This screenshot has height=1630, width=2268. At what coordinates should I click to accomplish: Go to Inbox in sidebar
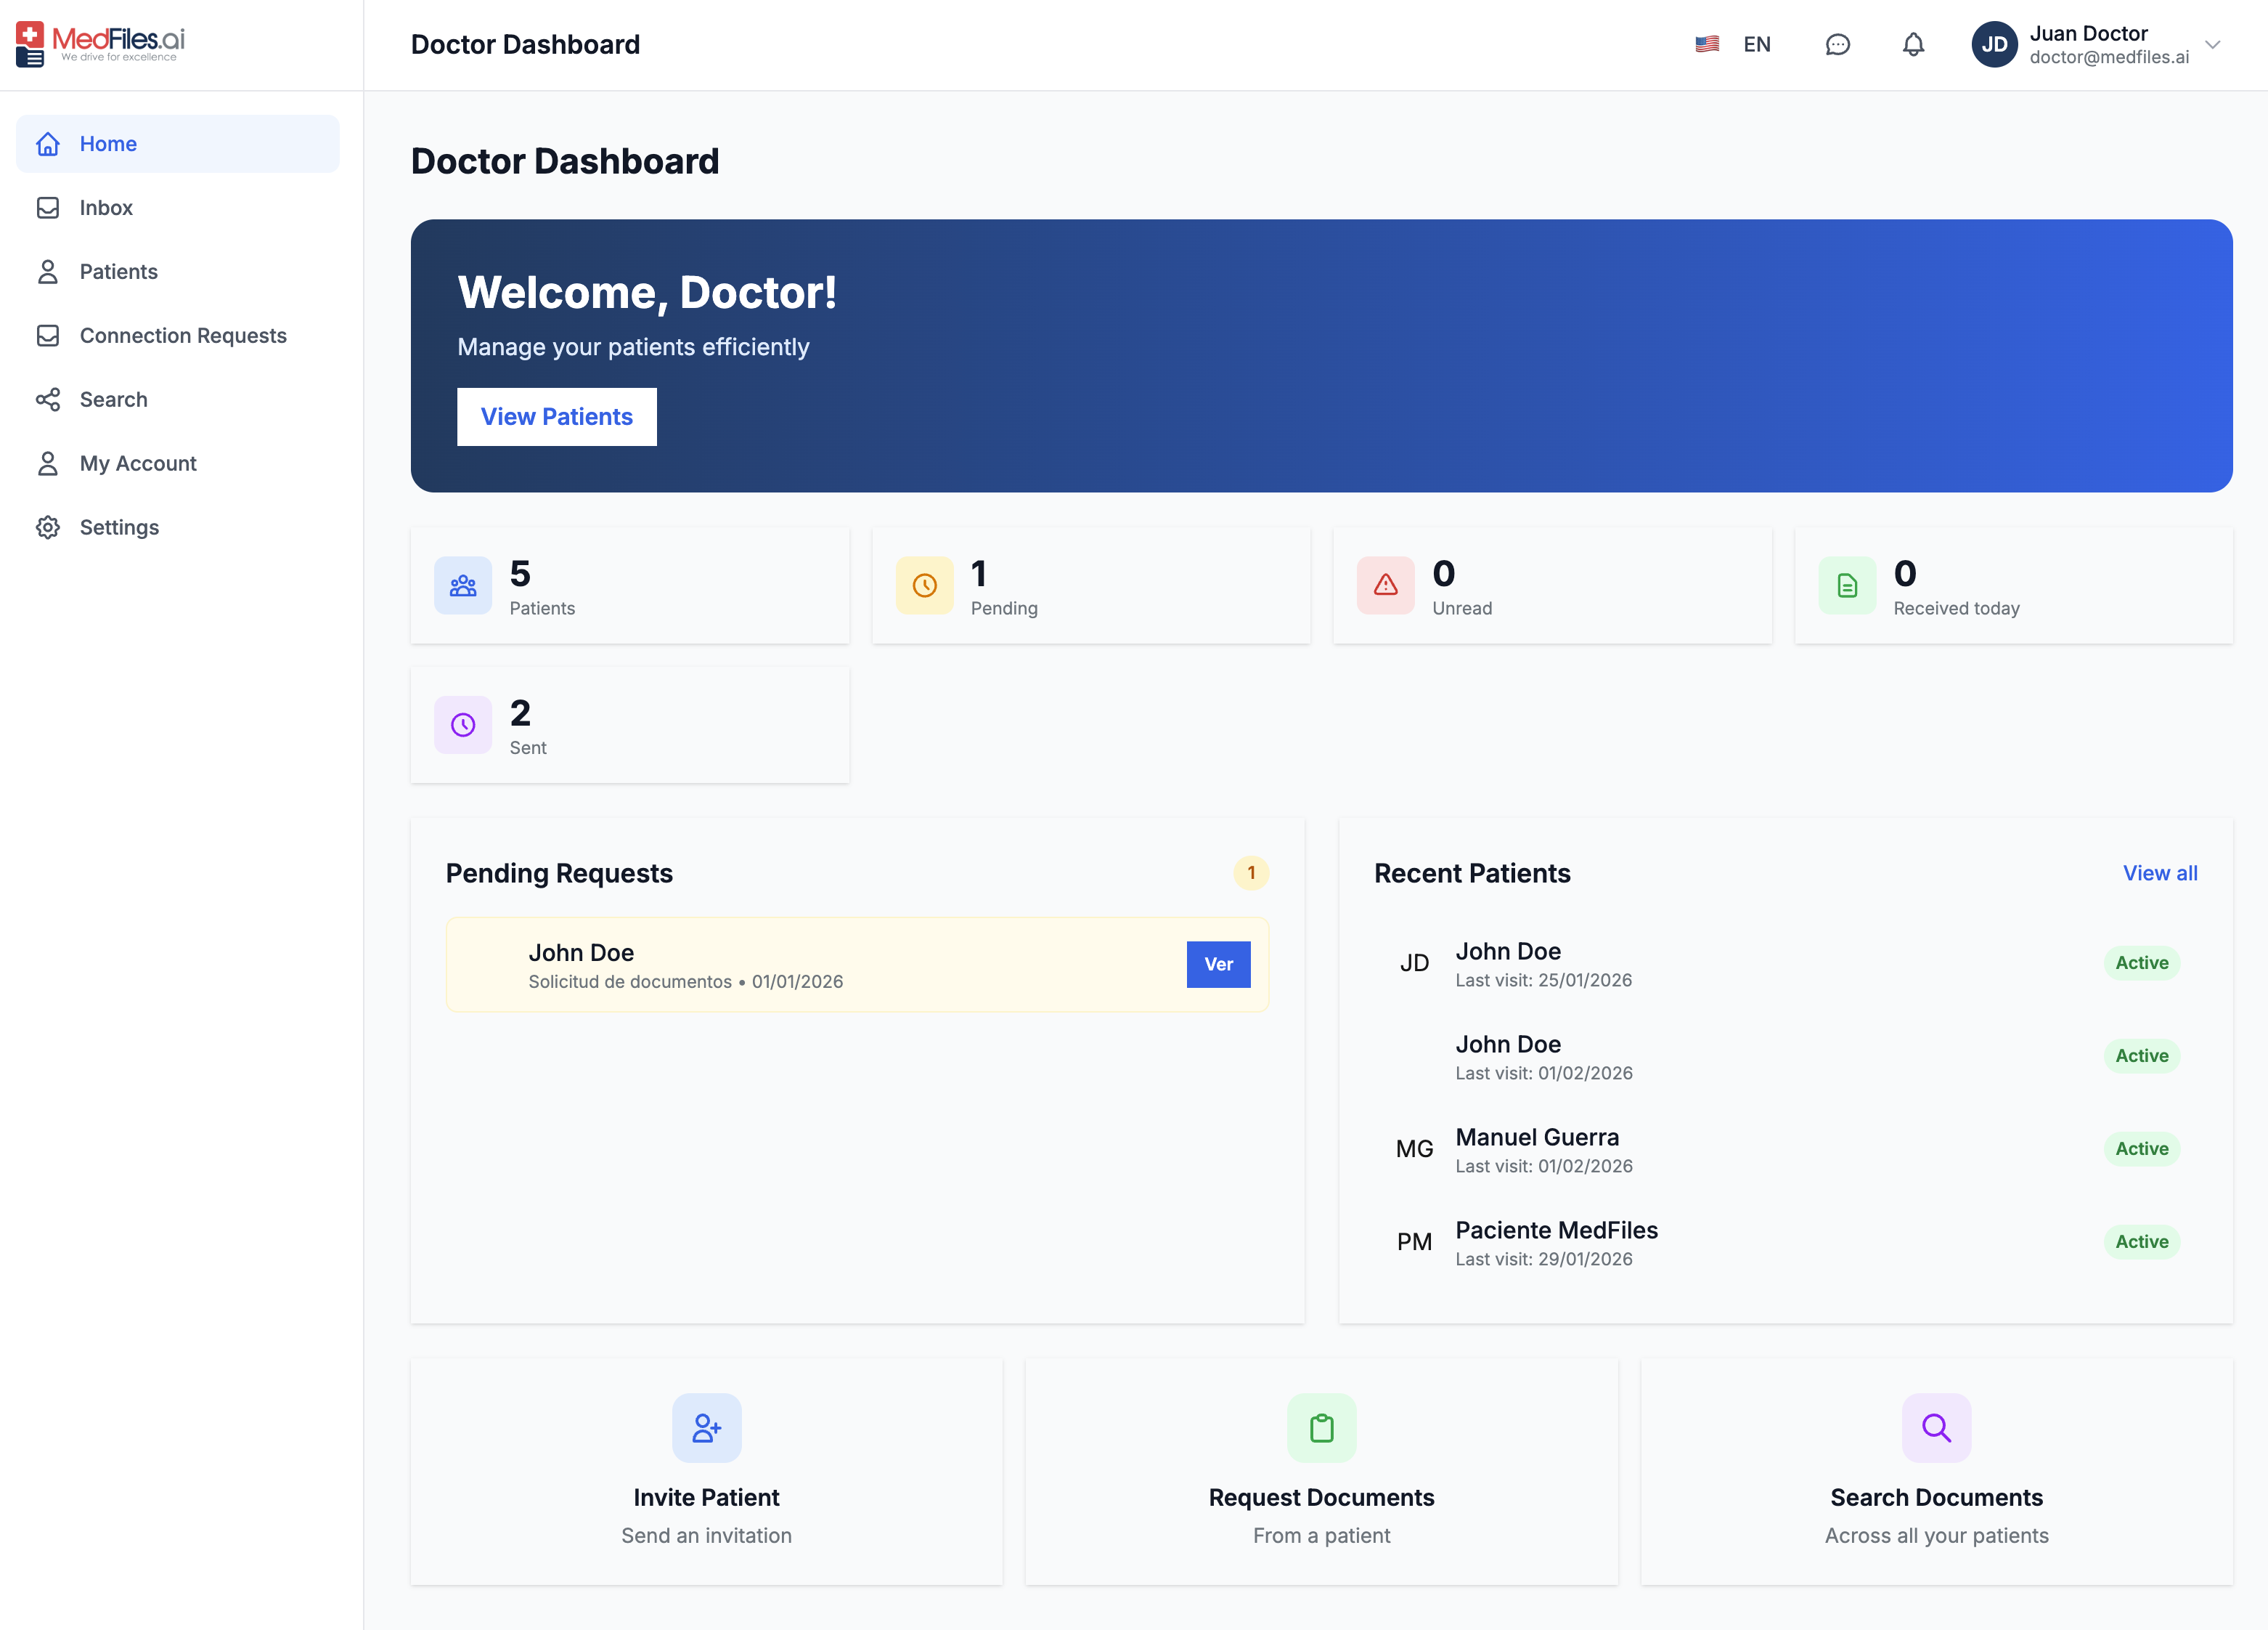pyautogui.click(x=177, y=208)
